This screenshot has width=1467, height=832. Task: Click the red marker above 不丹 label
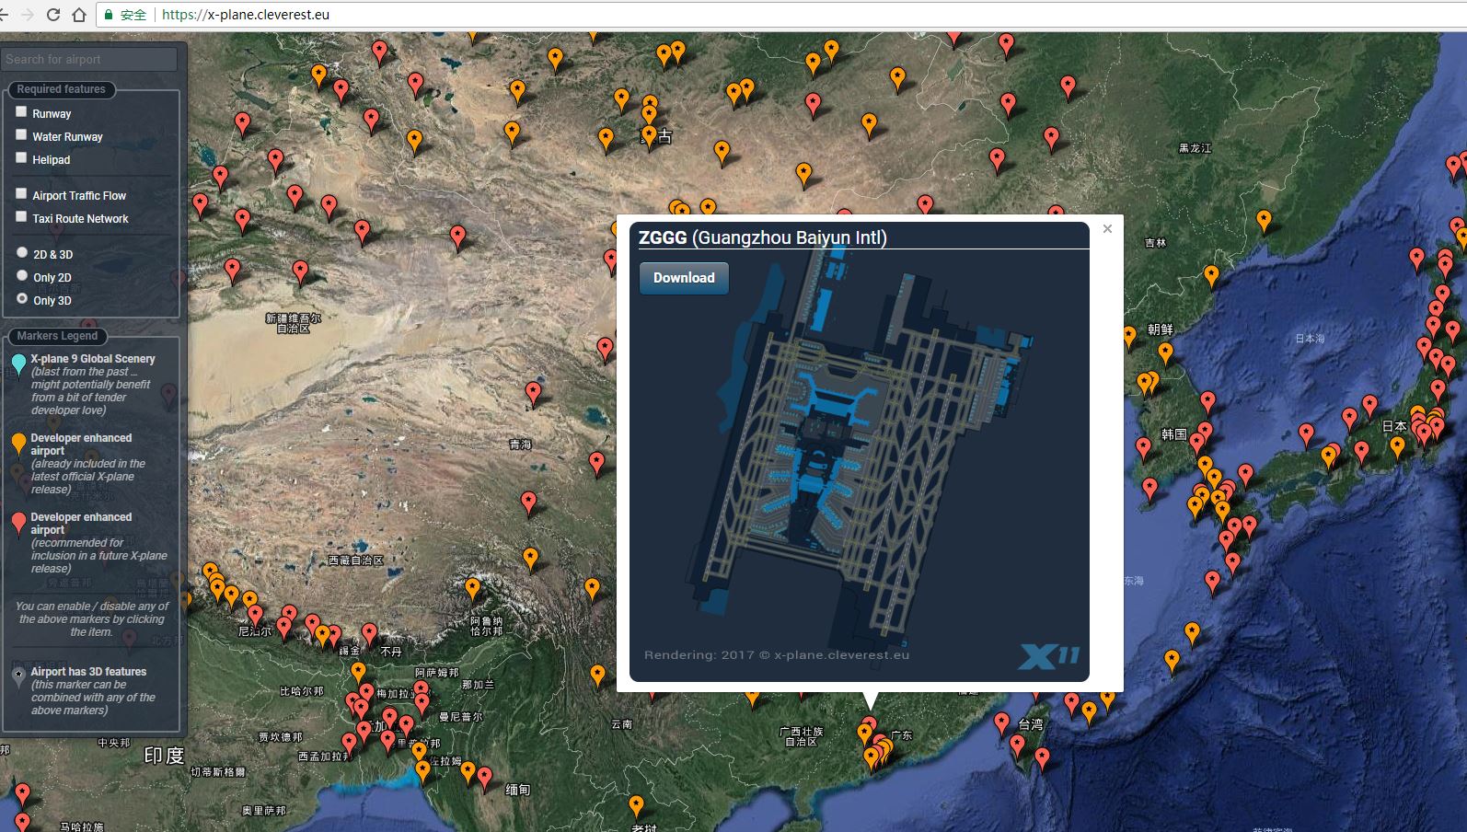[x=369, y=633]
